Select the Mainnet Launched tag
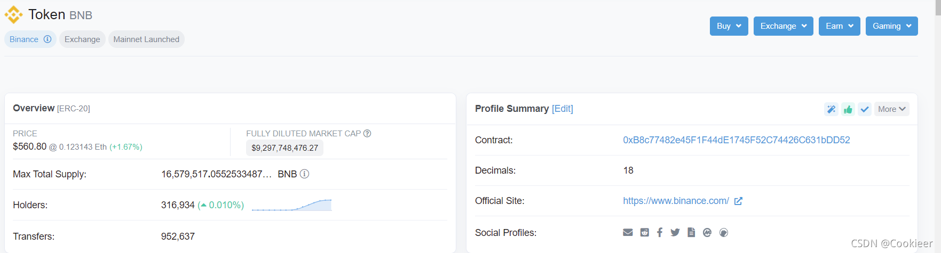 (146, 39)
